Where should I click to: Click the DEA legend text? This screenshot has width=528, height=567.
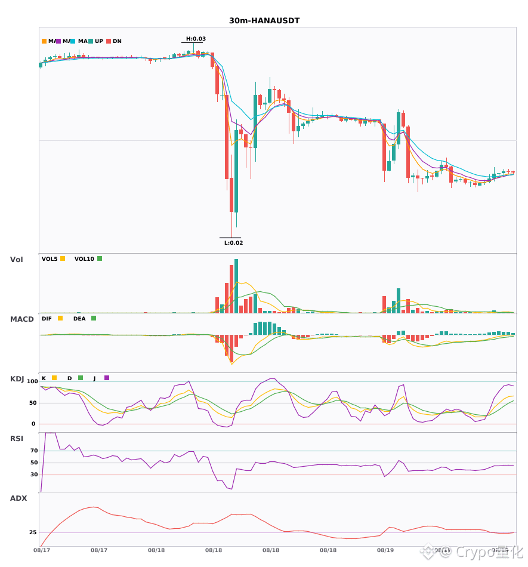[x=79, y=319]
